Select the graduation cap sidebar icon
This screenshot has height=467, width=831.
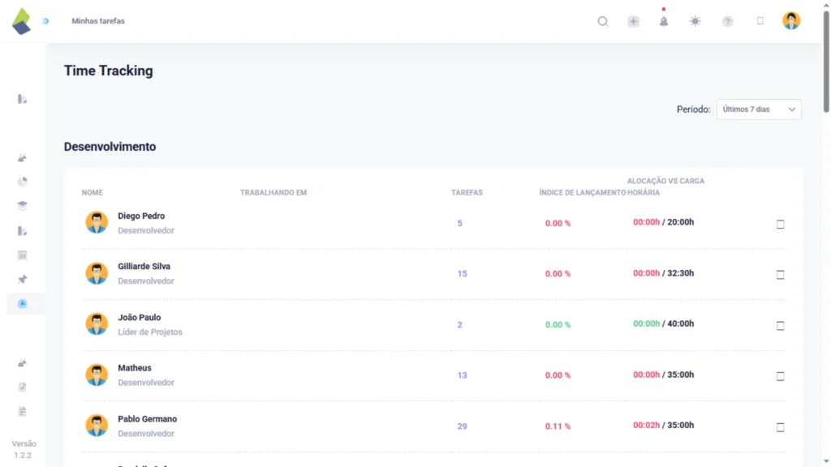pos(23,206)
